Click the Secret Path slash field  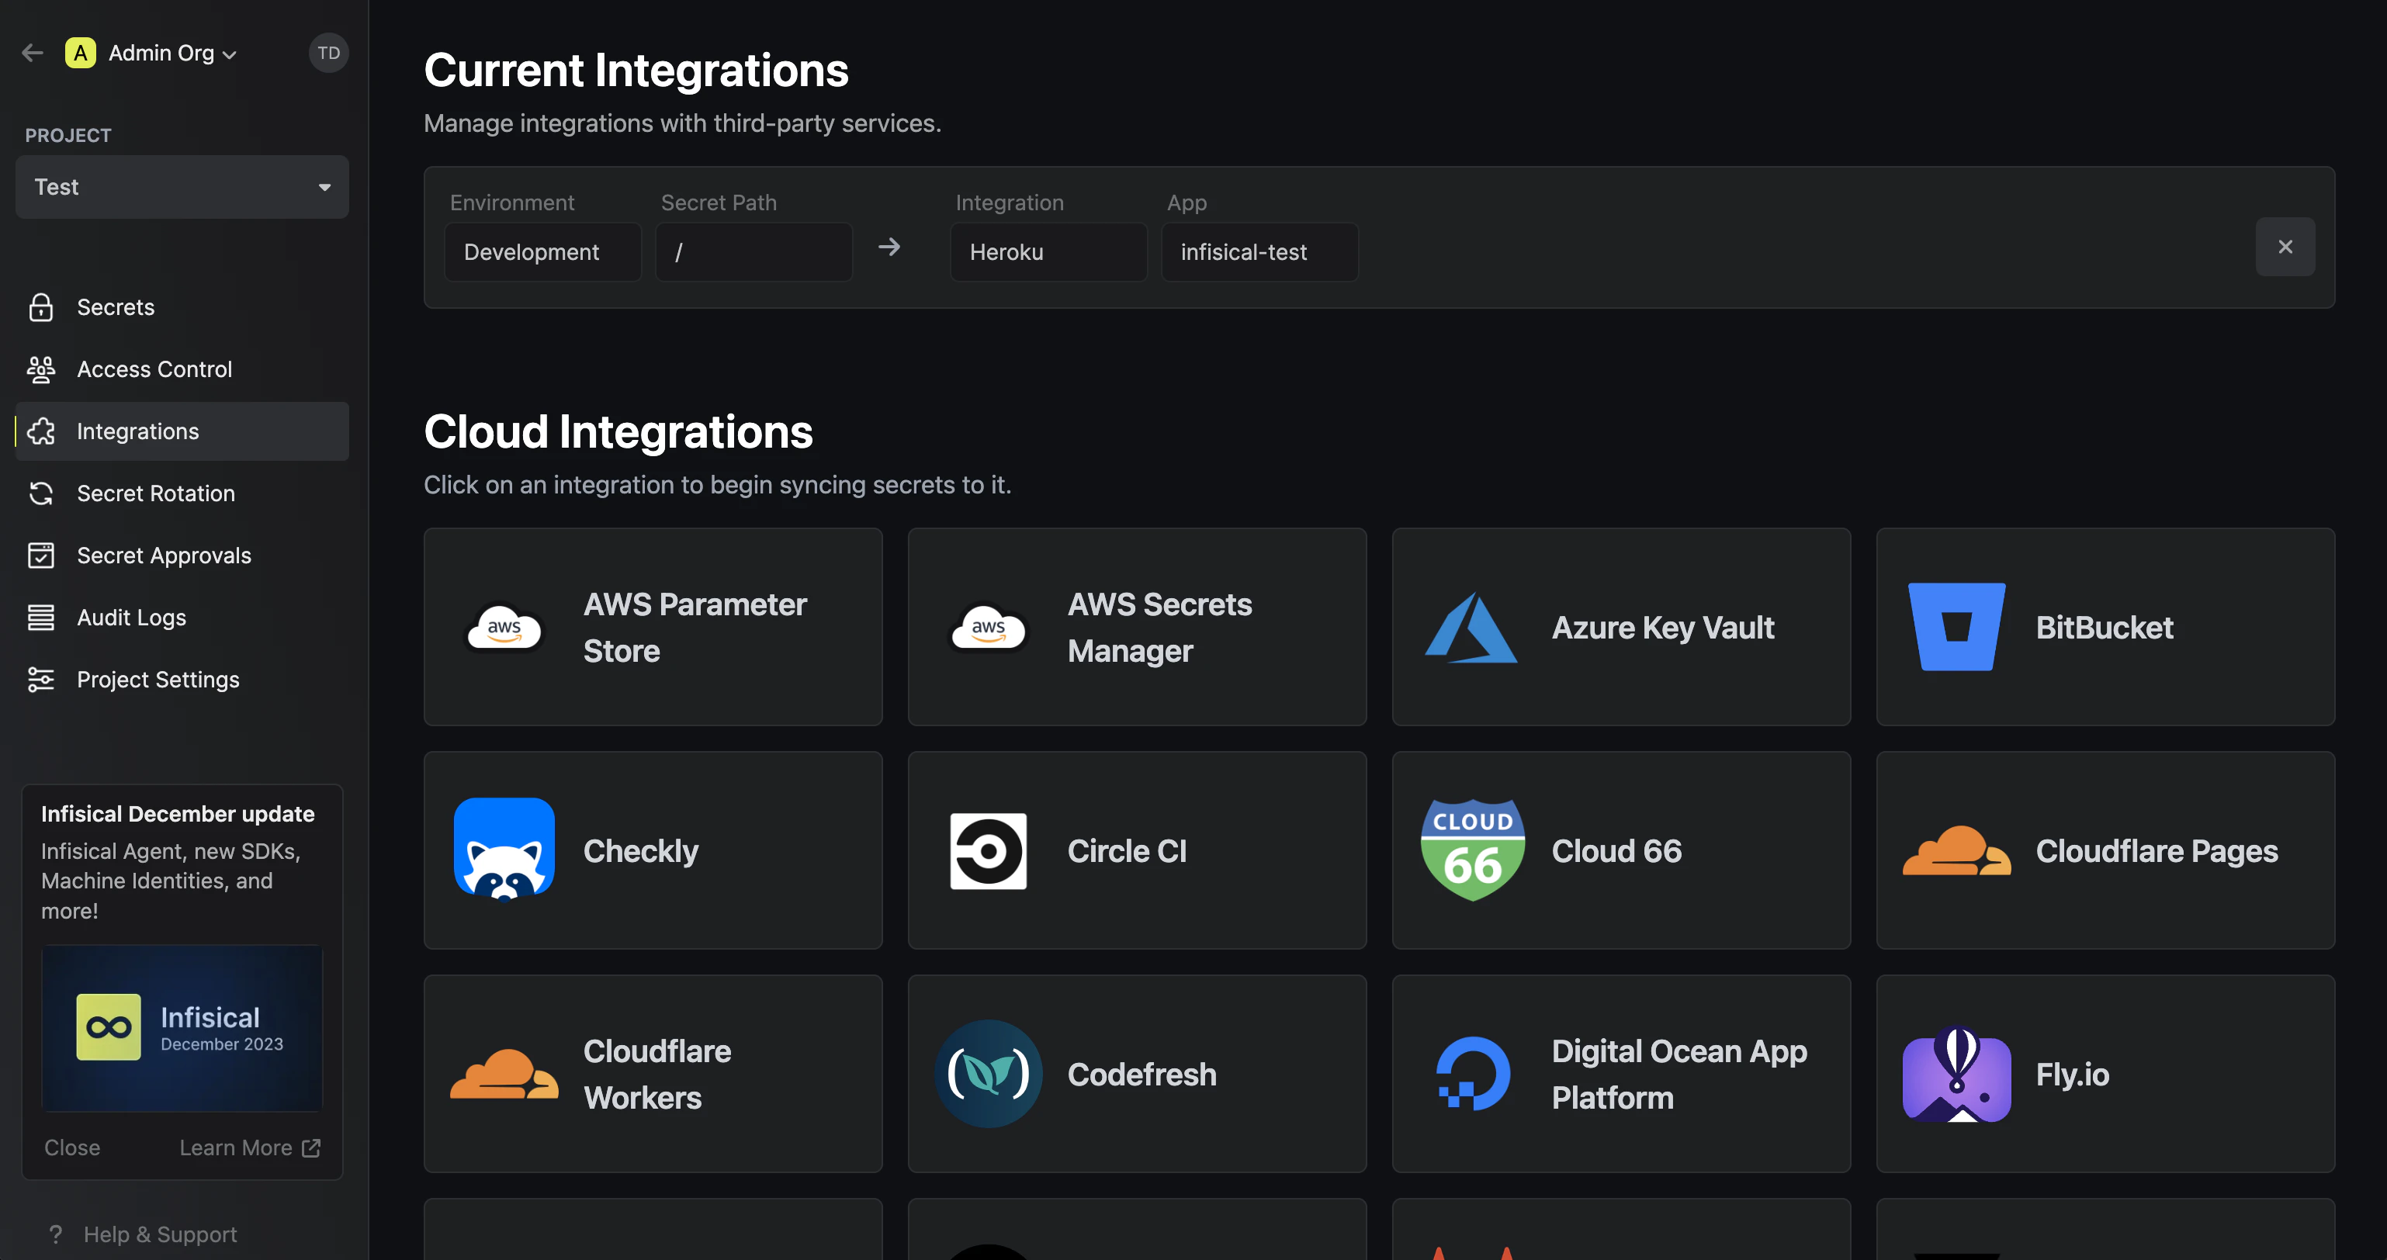754,252
